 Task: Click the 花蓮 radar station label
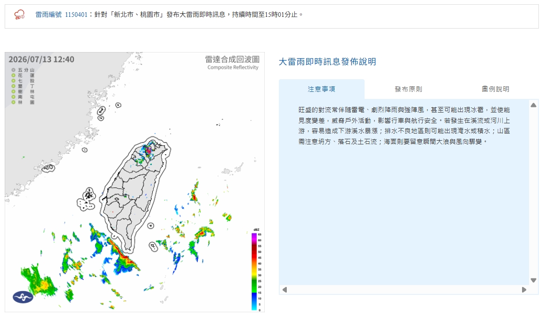pyautogui.click(x=26, y=75)
